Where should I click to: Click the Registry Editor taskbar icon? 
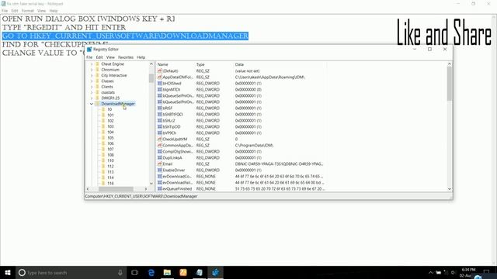pyautogui.click(x=215, y=272)
